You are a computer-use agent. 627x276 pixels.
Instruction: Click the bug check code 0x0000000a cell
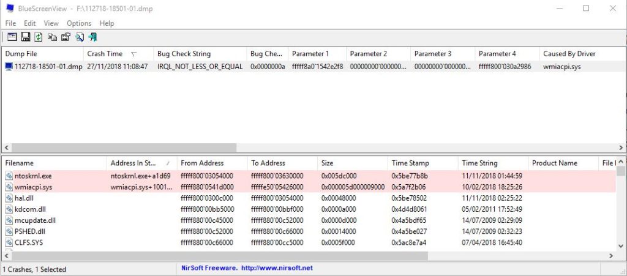click(x=268, y=67)
